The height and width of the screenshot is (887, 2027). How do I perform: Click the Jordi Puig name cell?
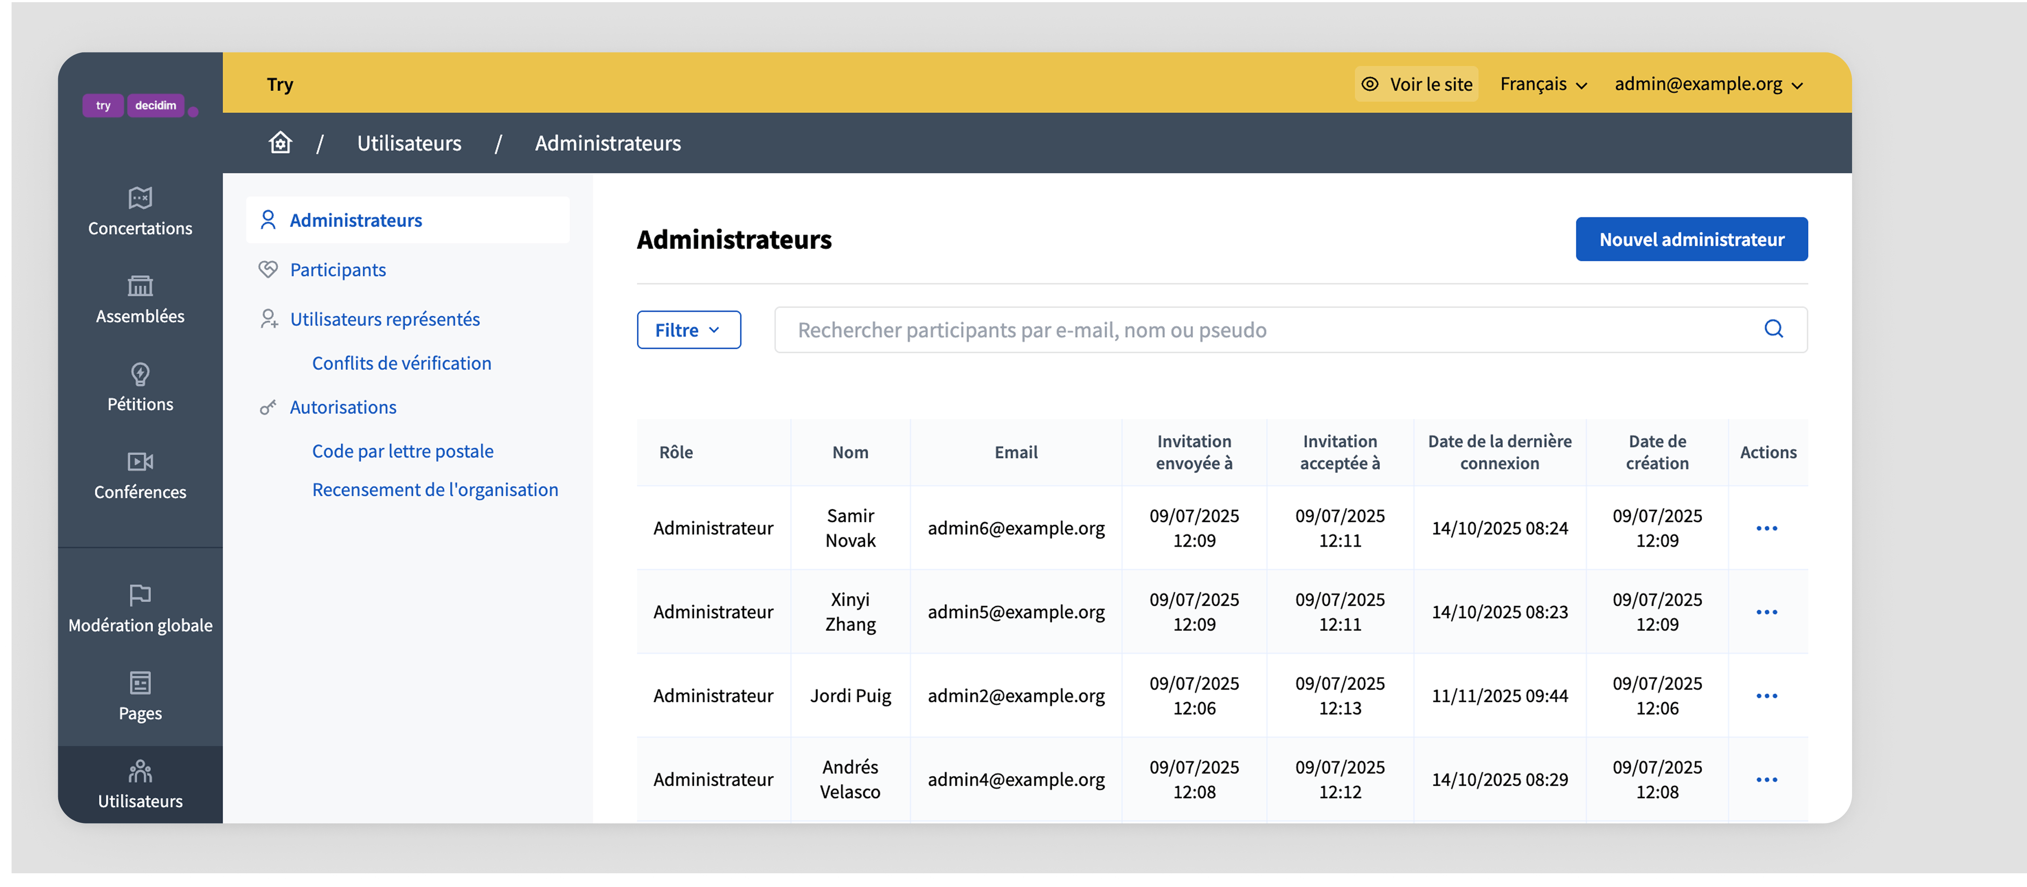[x=850, y=696]
